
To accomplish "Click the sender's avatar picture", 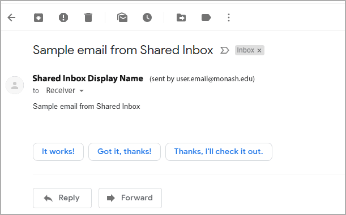I will tap(15, 85).
